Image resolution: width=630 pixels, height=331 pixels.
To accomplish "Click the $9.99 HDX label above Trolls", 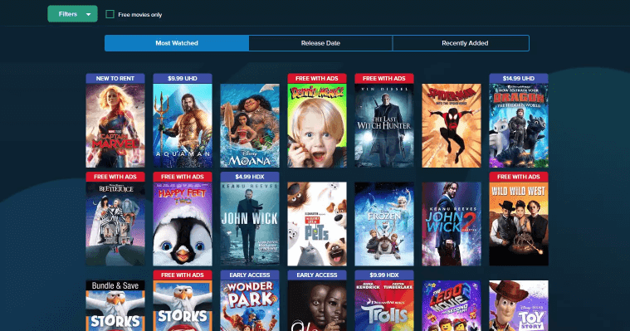I will (x=384, y=275).
